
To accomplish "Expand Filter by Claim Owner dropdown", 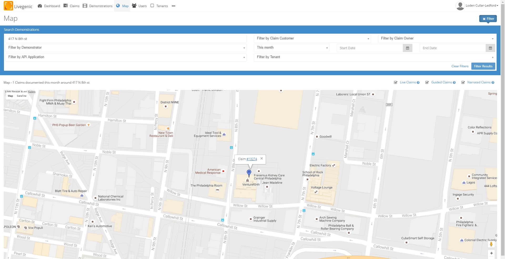I will coord(437,38).
